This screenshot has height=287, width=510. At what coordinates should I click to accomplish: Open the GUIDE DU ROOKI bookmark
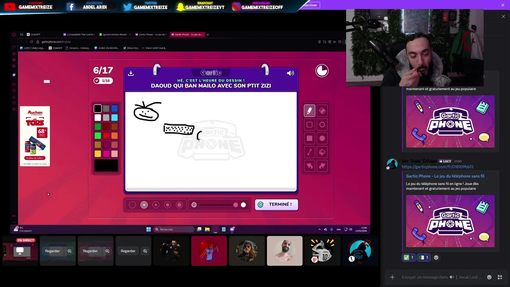coord(106,48)
